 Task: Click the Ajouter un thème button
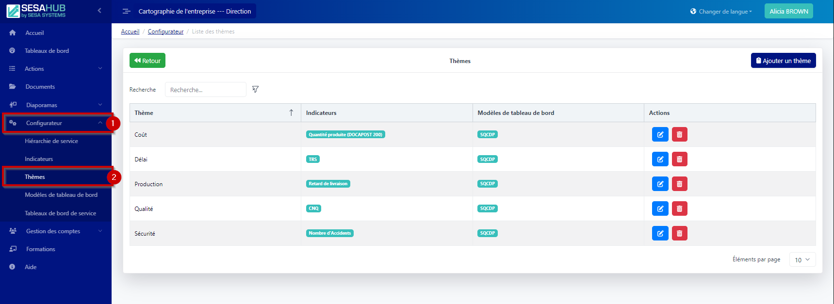(x=783, y=61)
